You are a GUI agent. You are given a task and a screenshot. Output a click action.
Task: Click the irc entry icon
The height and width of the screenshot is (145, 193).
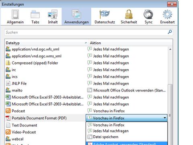(x=8, y=70)
